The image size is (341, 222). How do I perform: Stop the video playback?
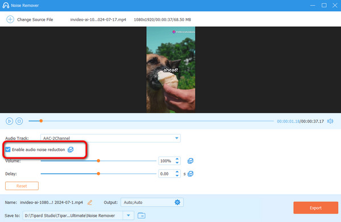click(19, 121)
